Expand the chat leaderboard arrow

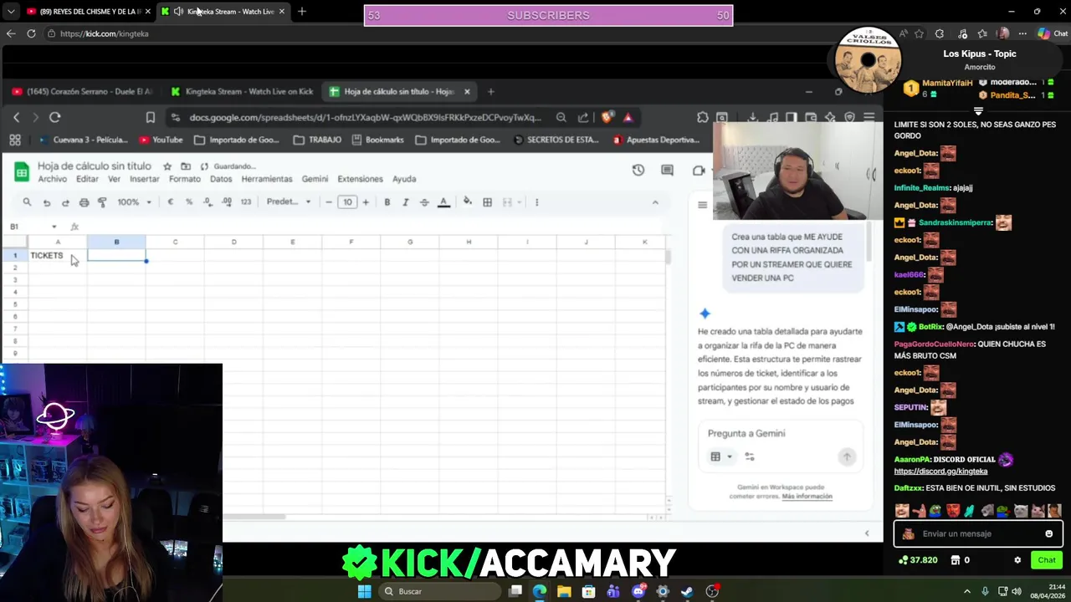click(978, 110)
